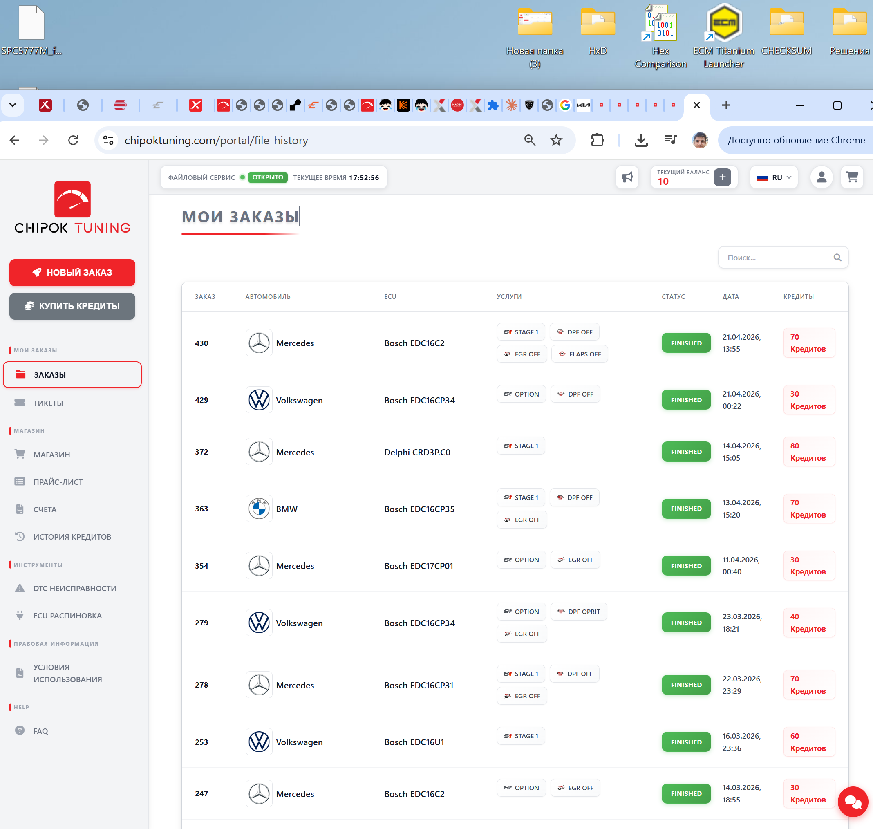Click the Chipok Tuning logo
The height and width of the screenshot is (829, 873).
72,208
